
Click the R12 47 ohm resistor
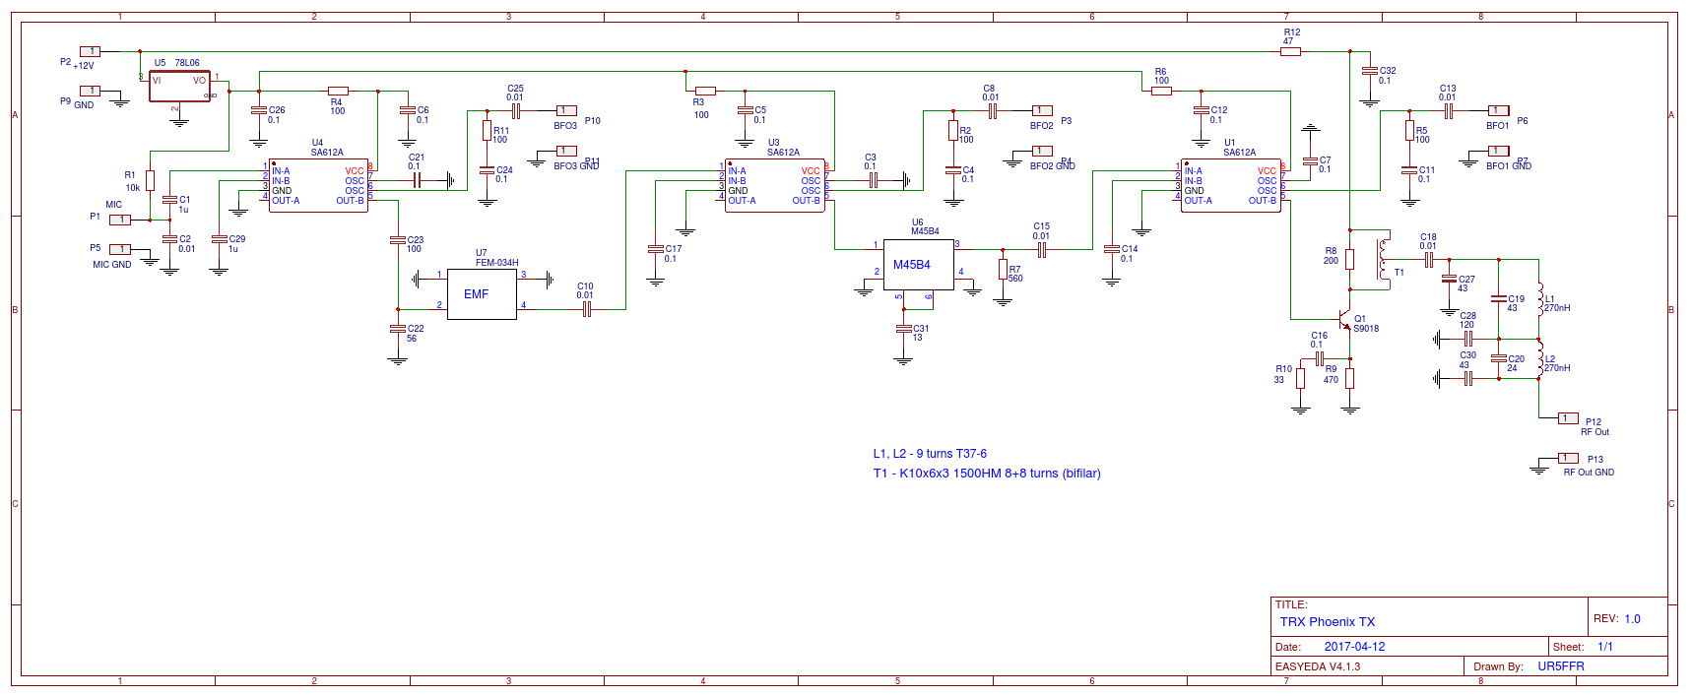(x=1290, y=51)
